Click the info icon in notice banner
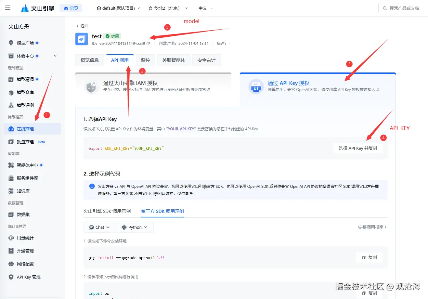 (x=92, y=186)
